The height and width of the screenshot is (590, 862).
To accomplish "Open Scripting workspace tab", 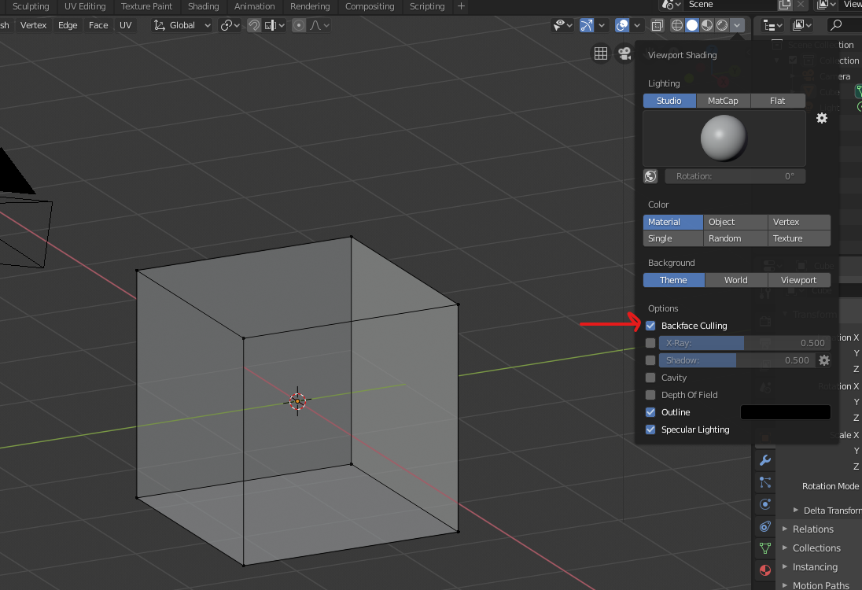I will click(x=427, y=6).
